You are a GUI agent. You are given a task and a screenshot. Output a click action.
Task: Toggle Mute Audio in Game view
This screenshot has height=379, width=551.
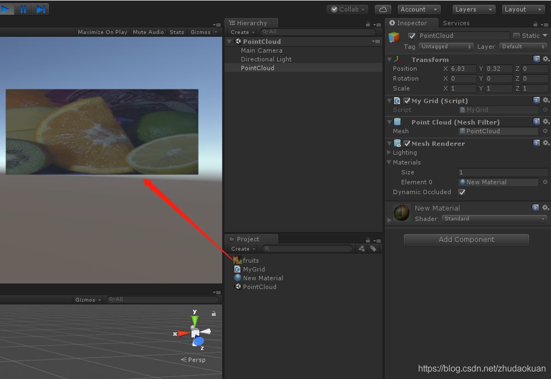[148, 32]
